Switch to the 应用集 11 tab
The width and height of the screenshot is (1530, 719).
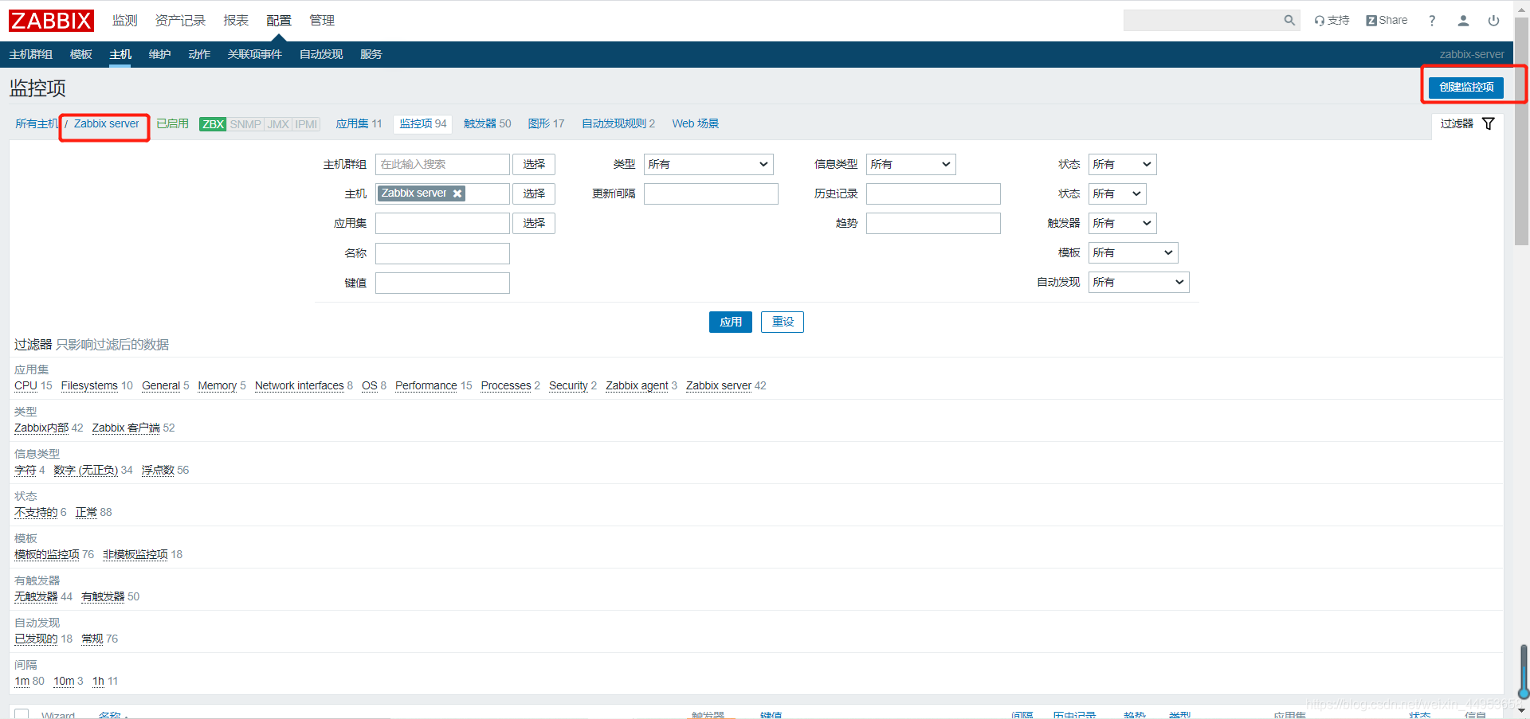(x=359, y=124)
